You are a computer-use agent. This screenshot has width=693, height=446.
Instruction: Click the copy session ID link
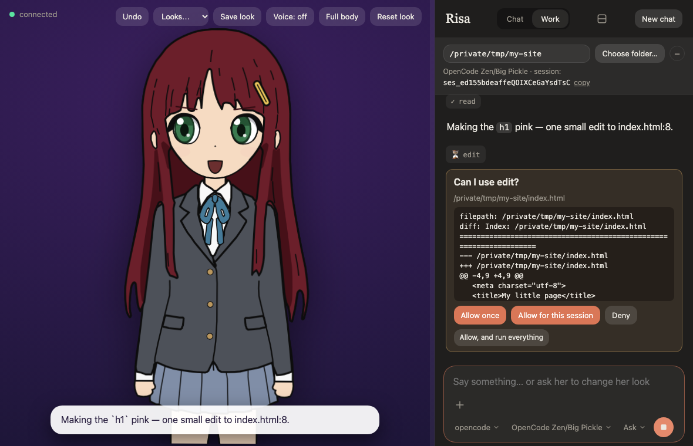pos(581,83)
